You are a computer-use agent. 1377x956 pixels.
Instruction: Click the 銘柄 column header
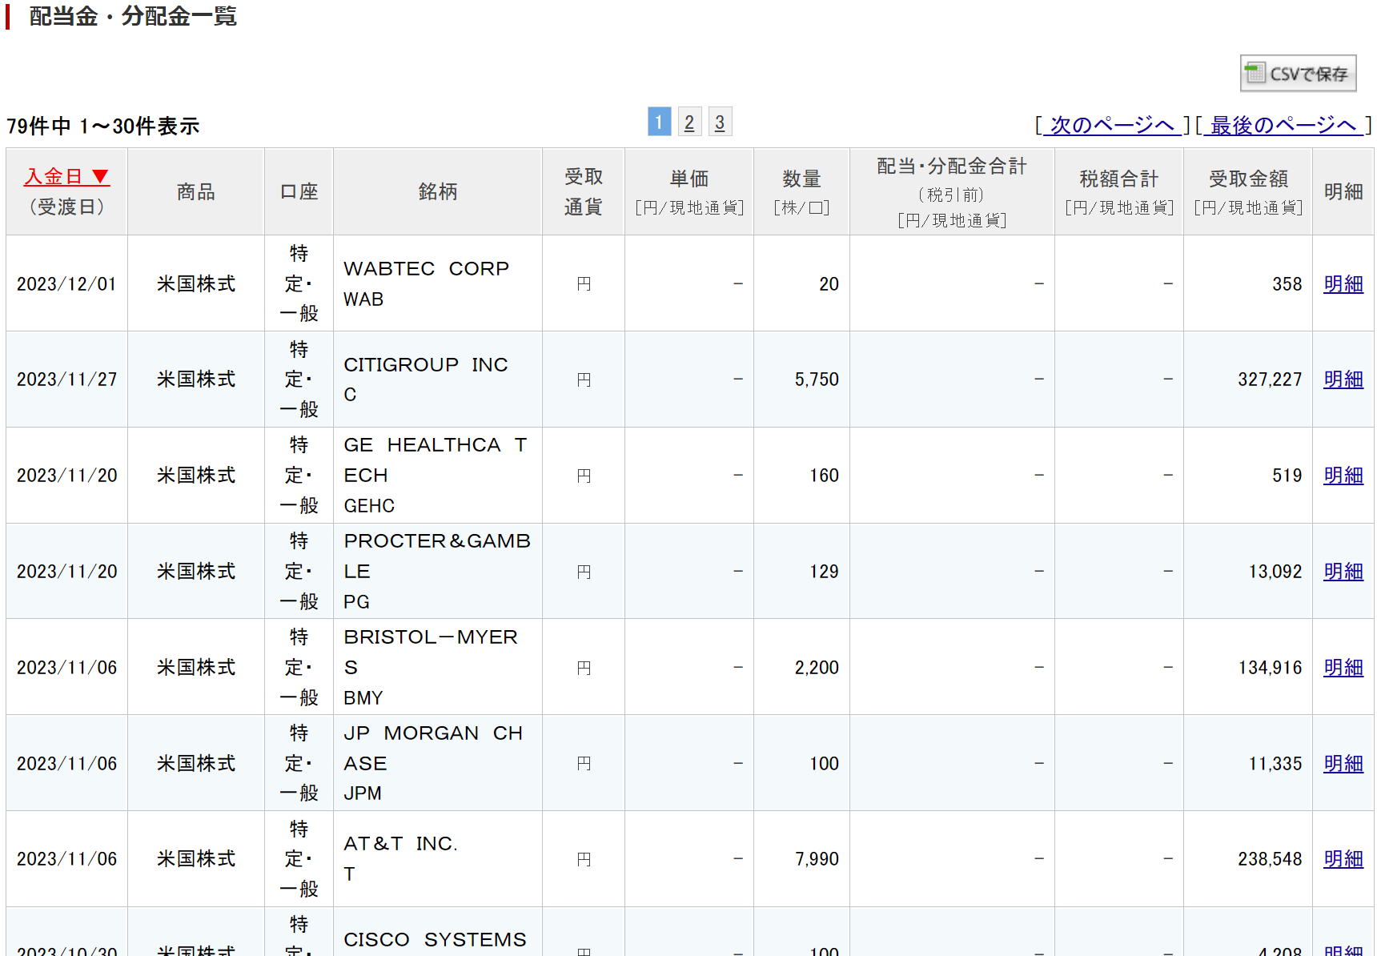pos(438,191)
